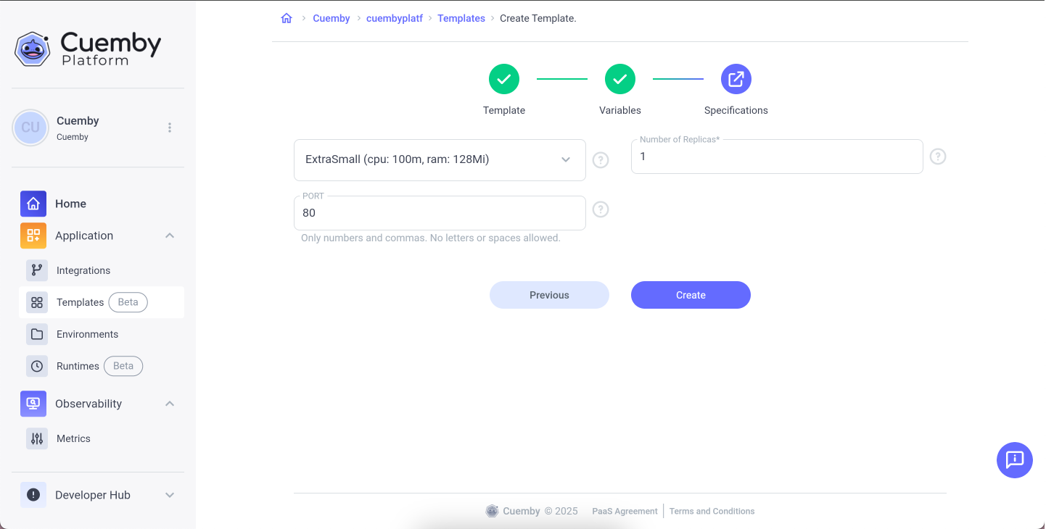Open Terms and Conditions link

point(712,511)
